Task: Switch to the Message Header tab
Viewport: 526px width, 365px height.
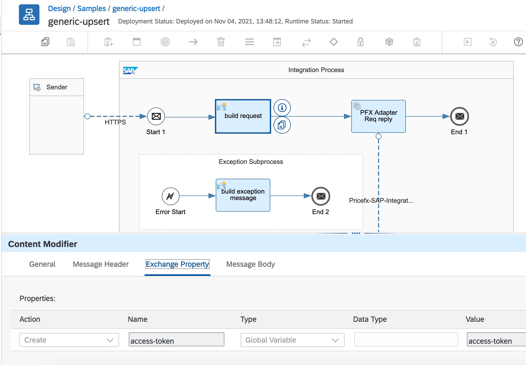Action: coord(100,264)
